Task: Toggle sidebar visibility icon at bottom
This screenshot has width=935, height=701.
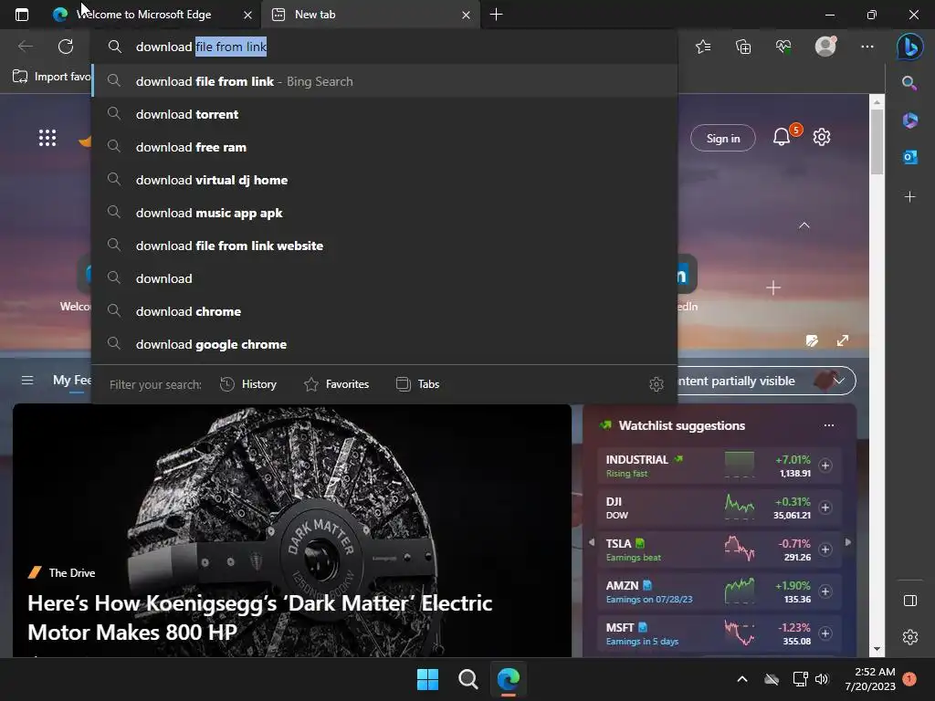Action: [x=910, y=601]
